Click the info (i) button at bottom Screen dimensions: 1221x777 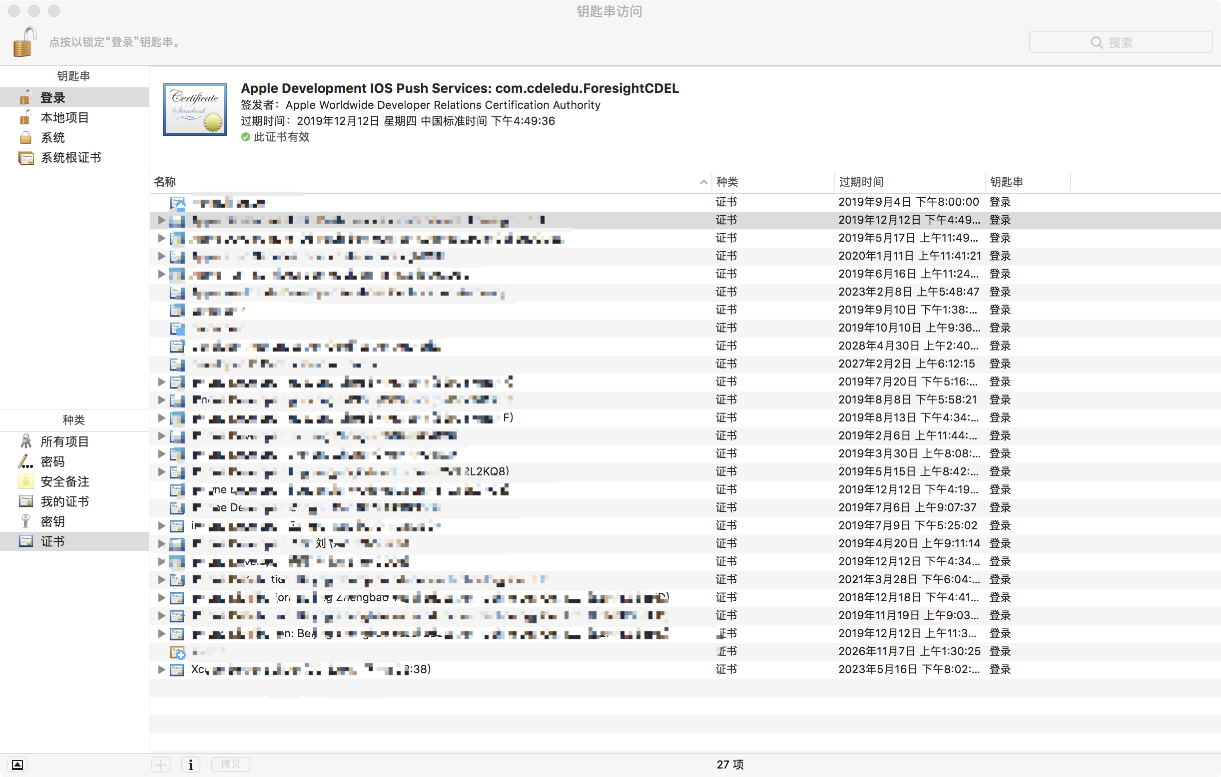191,765
